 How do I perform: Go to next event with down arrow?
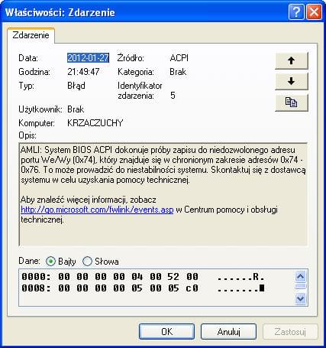point(292,81)
